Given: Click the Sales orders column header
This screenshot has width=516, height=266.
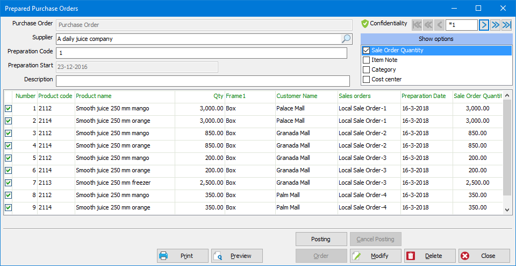Looking at the screenshot, I should pyautogui.click(x=369, y=96).
